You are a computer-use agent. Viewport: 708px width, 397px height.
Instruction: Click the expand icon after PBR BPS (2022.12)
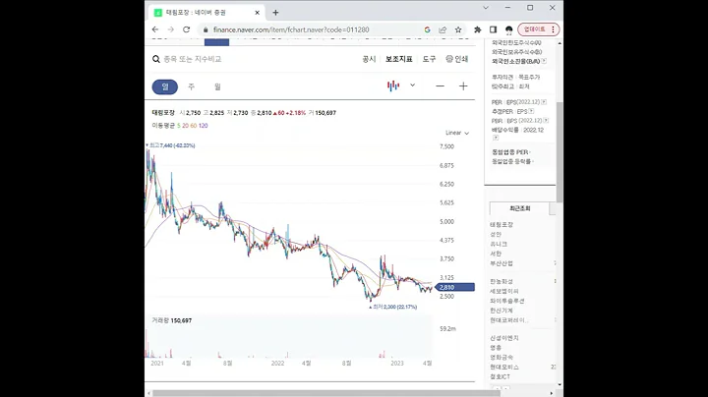click(x=546, y=121)
